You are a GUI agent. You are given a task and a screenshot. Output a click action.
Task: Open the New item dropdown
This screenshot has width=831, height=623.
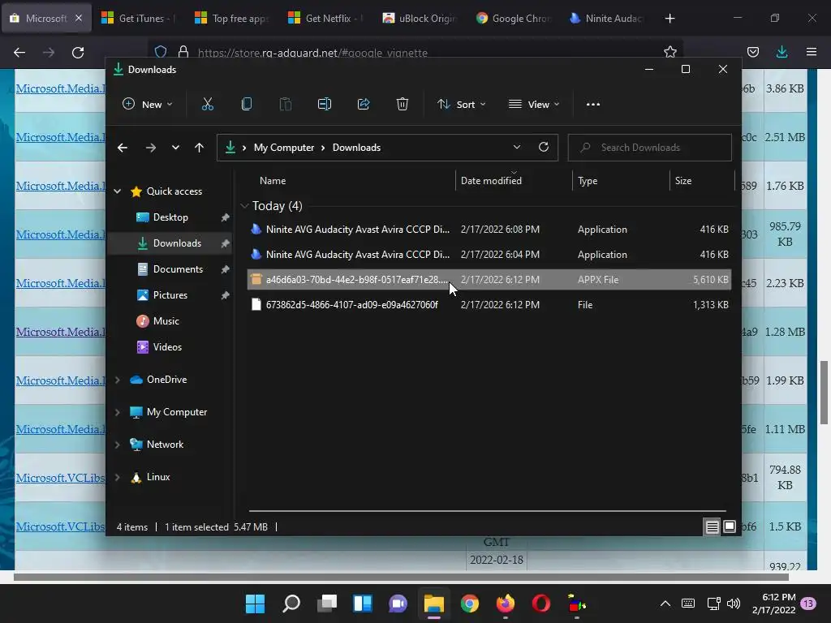(148, 105)
